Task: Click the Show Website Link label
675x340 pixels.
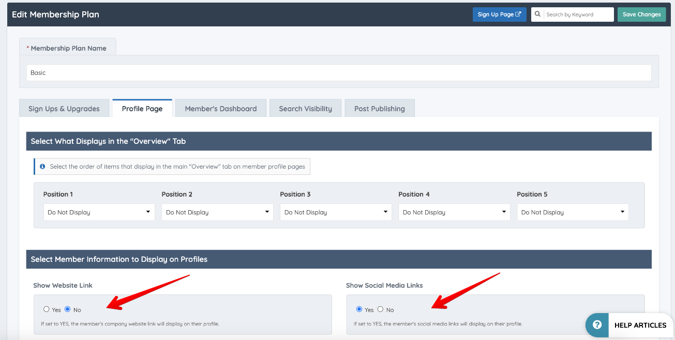Action: [x=63, y=285]
